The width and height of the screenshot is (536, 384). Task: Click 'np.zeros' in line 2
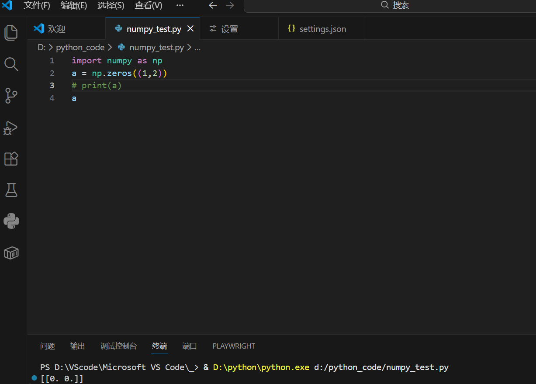(x=112, y=73)
